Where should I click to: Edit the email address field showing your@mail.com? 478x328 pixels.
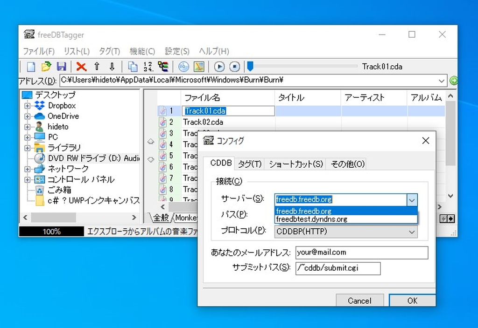coord(362,252)
